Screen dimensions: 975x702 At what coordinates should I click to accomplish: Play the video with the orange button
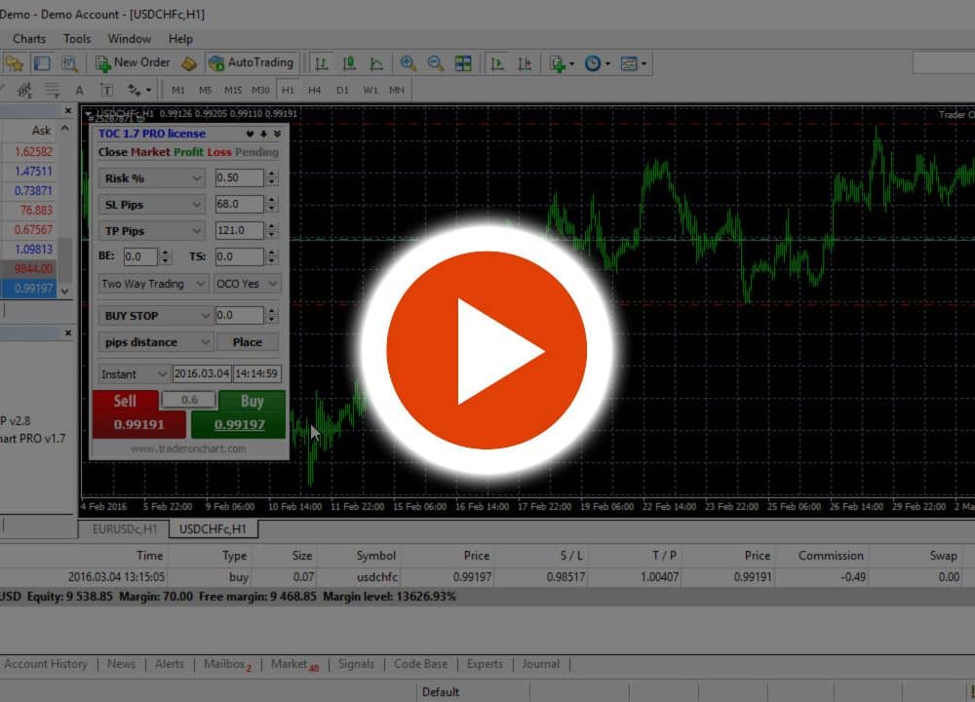(x=486, y=350)
